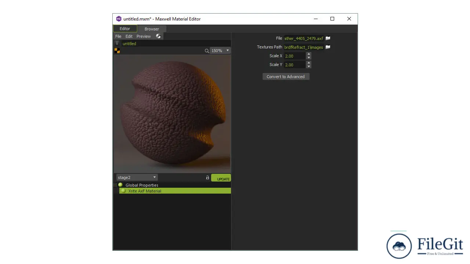Select the Xrite AxF Material row
Viewport: 470px width, 264px height.
175,191
